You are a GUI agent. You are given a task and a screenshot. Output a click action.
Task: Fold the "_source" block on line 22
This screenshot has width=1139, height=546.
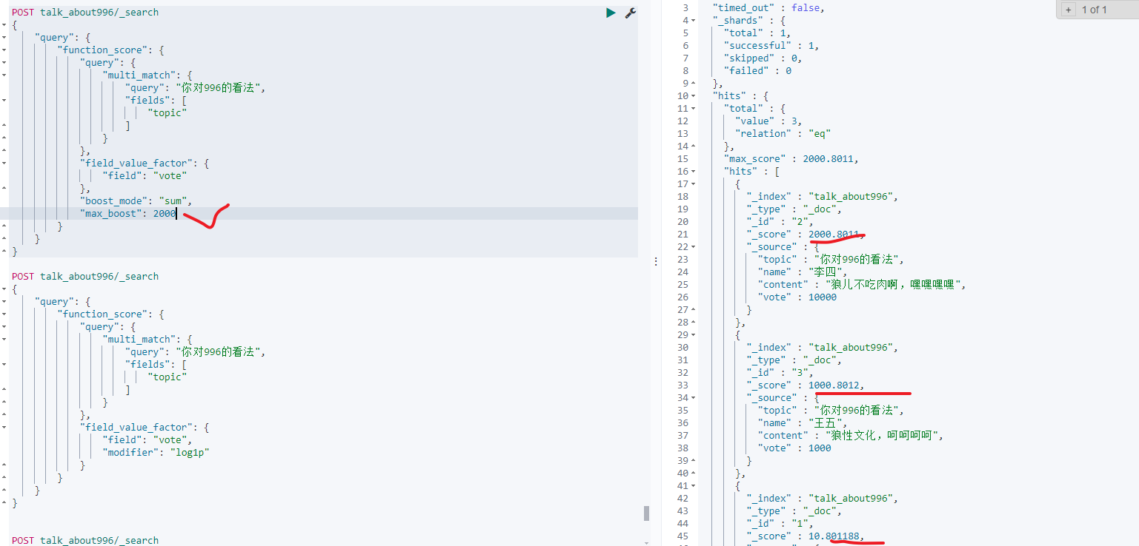(x=694, y=247)
